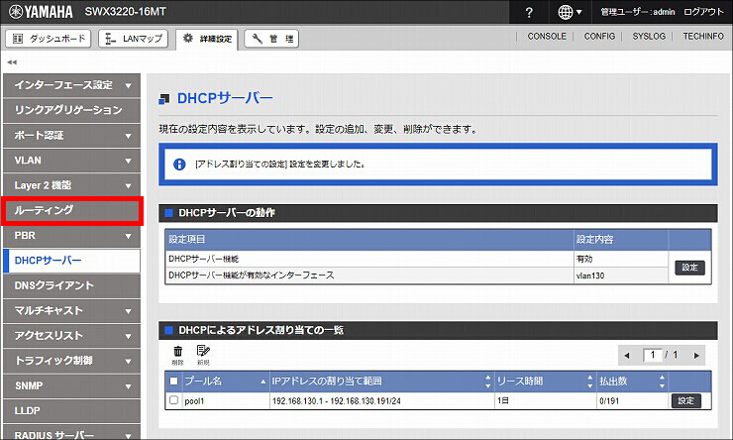Toggle select-all checkbox in table header
Screen dimensions: 733x440
pos(173,382)
